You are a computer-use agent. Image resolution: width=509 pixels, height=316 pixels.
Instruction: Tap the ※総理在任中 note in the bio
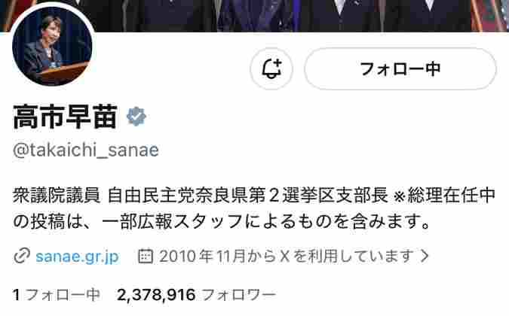444,196
